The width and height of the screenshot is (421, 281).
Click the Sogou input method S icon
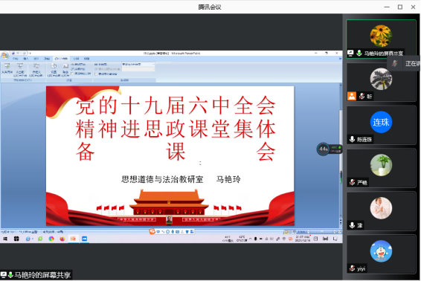pos(152,231)
